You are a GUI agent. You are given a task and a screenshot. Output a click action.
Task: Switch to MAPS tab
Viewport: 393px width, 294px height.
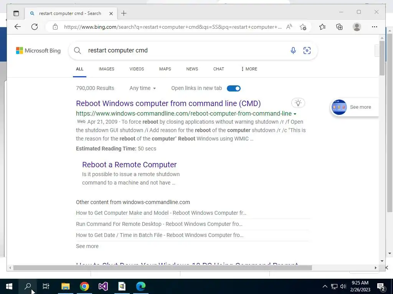pyautogui.click(x=165, y=69)
